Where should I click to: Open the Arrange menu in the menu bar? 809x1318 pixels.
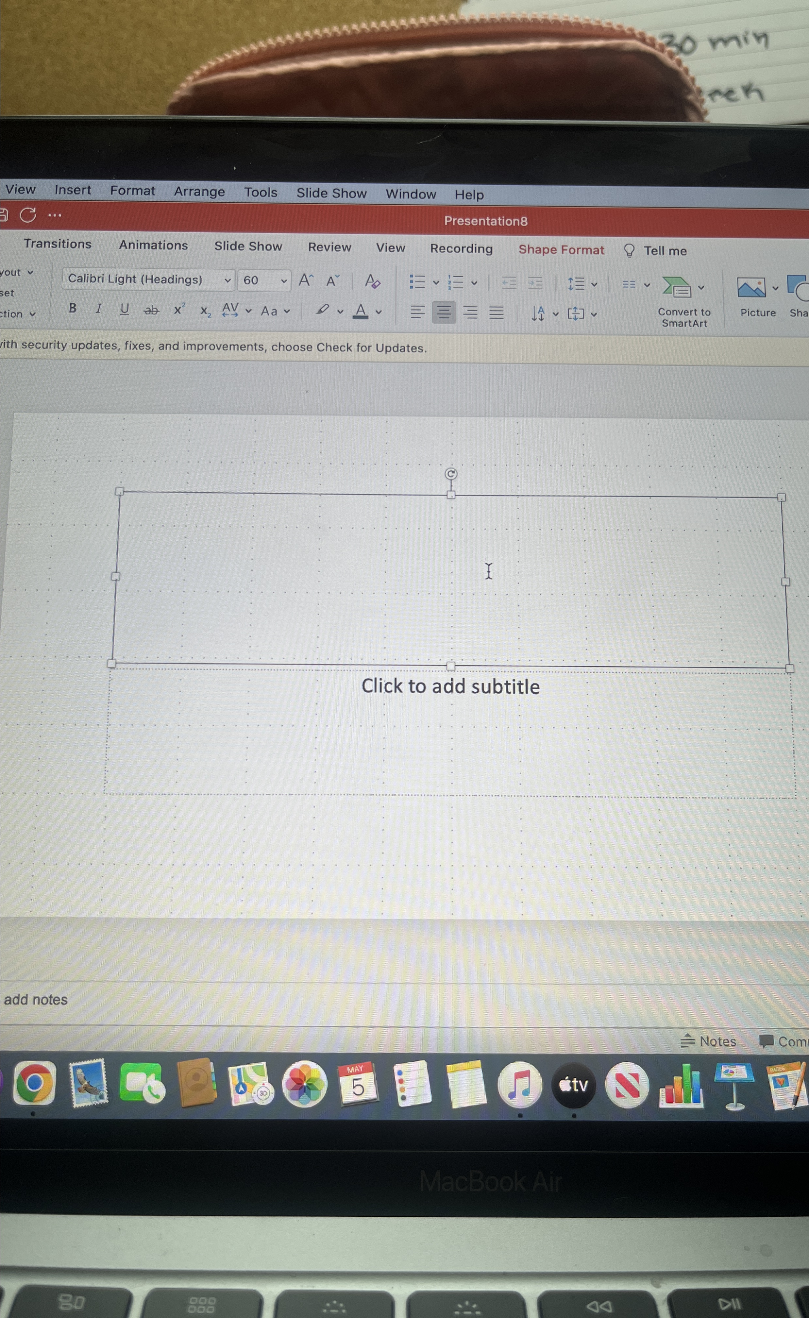click(199, 192)
